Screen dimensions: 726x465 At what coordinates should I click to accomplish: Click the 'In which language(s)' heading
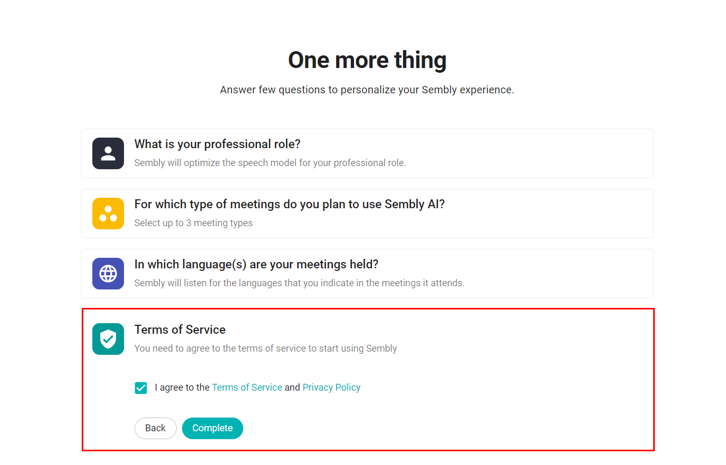click(x=256, y=265)
